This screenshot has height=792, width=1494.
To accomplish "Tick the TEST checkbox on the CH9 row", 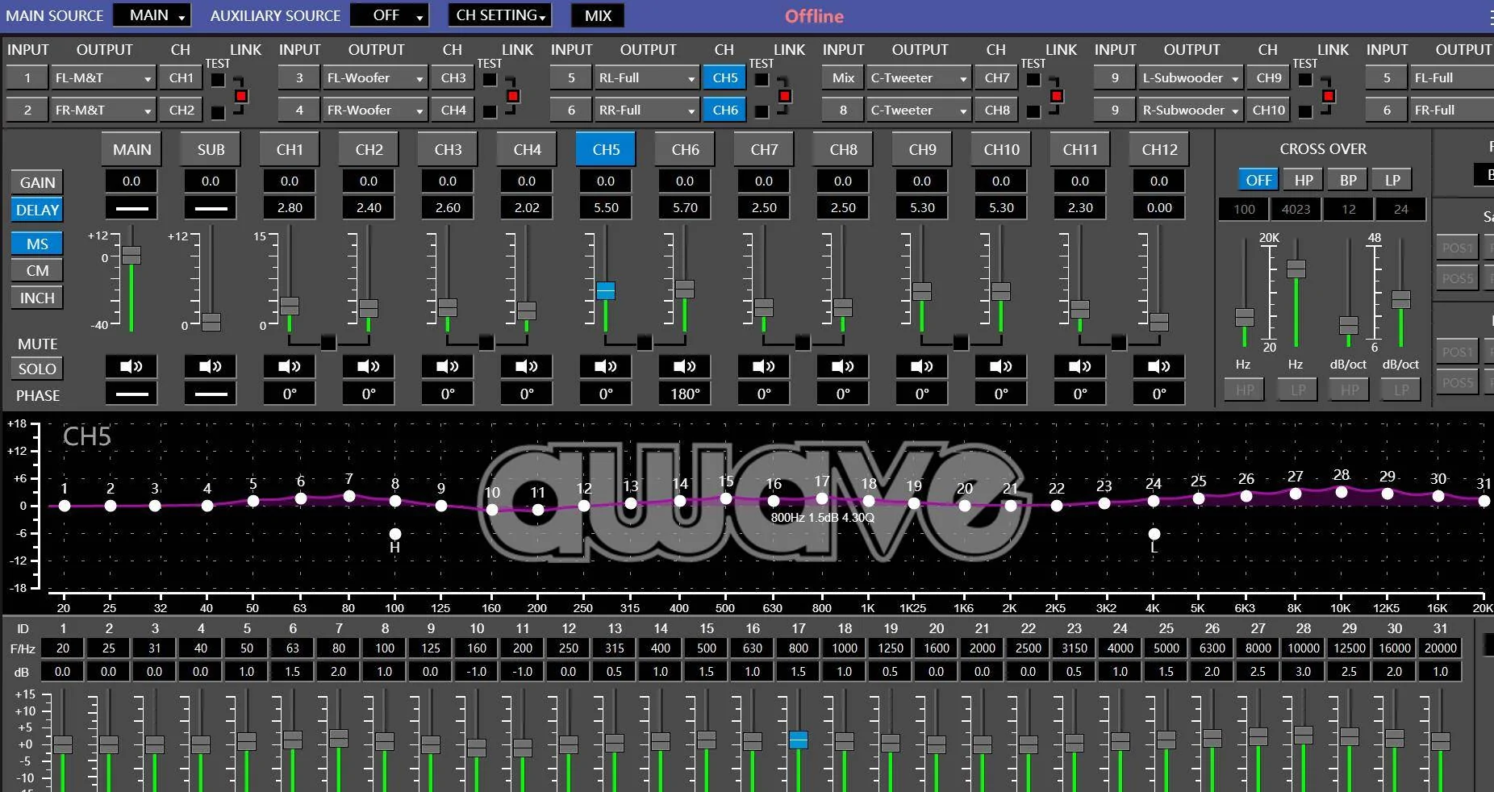I will [x=1305, y=80].
